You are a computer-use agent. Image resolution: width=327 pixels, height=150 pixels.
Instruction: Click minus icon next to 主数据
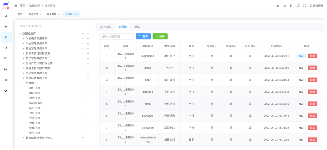[88, 83]
